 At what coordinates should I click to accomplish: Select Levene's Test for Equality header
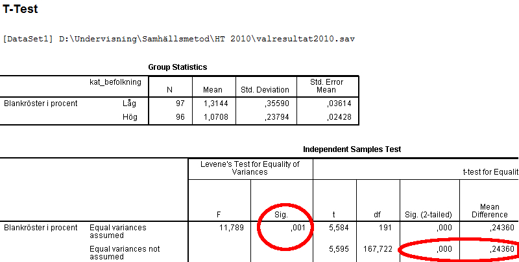point(250,168)
